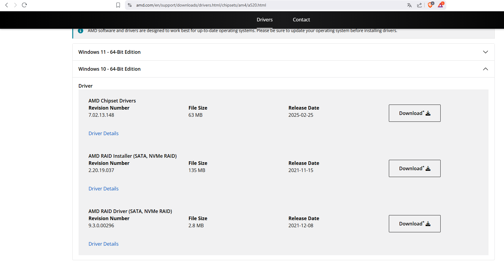
Task: Click release date 2025-02-25
Action: click(301, 115)
